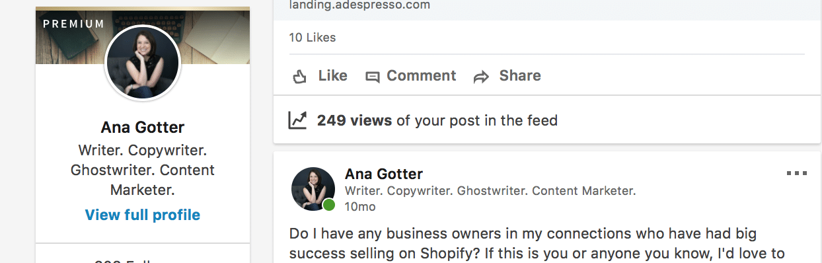Click Ana Gotter's name in the sidebar
This screenshot has height=263, width=822.
tap(143, 127)
